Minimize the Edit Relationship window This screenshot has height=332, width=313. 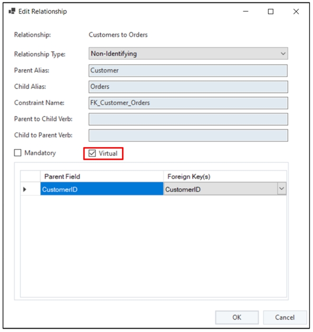[246, 12]
